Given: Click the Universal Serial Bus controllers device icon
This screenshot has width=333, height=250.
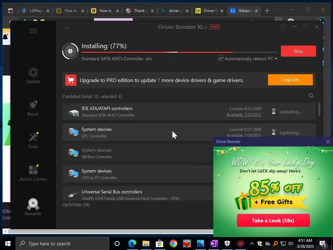Looking at the screenshot, I should pyautogui.click(x=73, y=195).
